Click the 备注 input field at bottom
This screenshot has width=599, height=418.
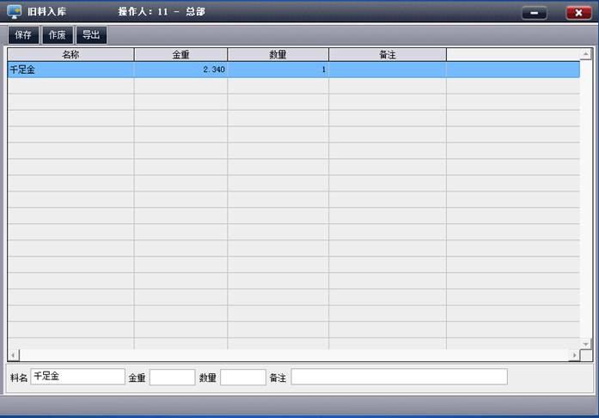click(x=400, y=377)
